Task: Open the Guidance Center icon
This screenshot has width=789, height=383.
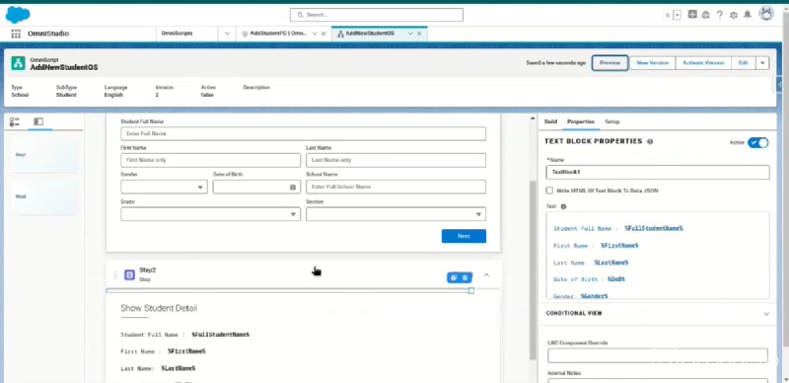Action: (x=705, y=15)
